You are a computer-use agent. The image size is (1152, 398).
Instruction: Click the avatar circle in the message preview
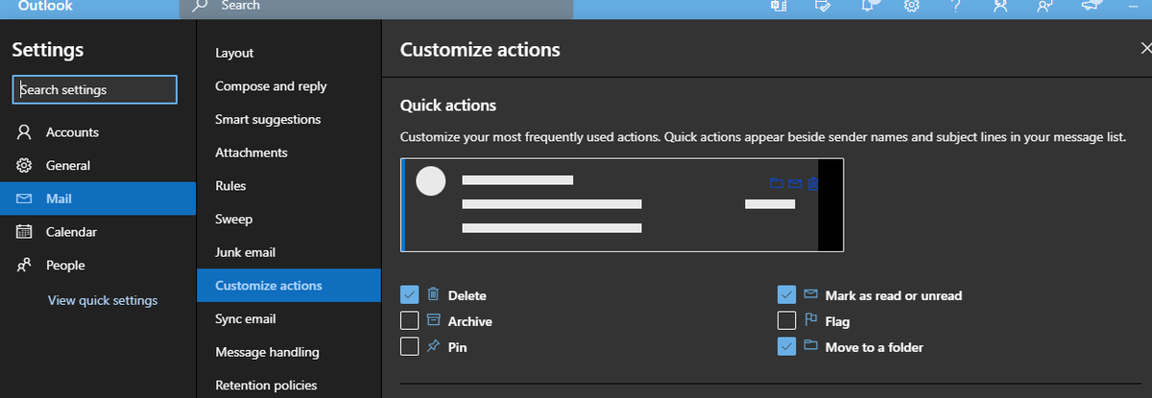coord(431,181)
